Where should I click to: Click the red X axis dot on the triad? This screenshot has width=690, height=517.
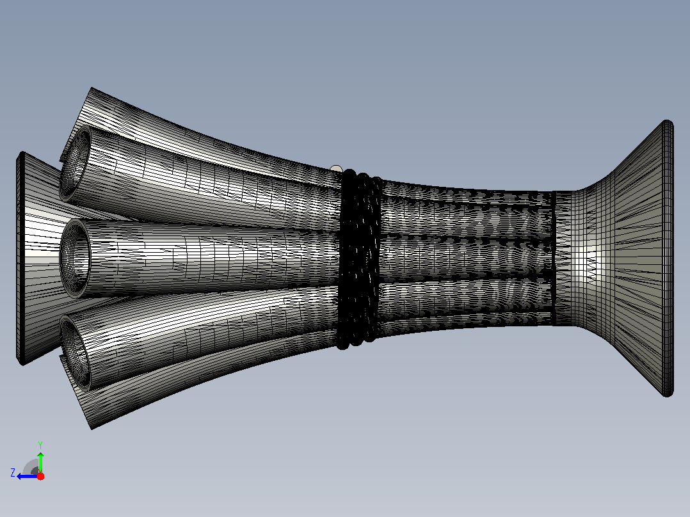pos(40,476)
